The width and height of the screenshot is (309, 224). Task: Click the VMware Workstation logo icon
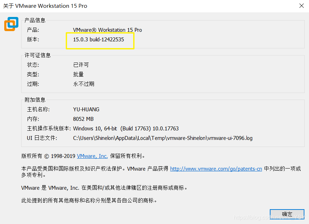pyautogui.click(x=11, y=24)
